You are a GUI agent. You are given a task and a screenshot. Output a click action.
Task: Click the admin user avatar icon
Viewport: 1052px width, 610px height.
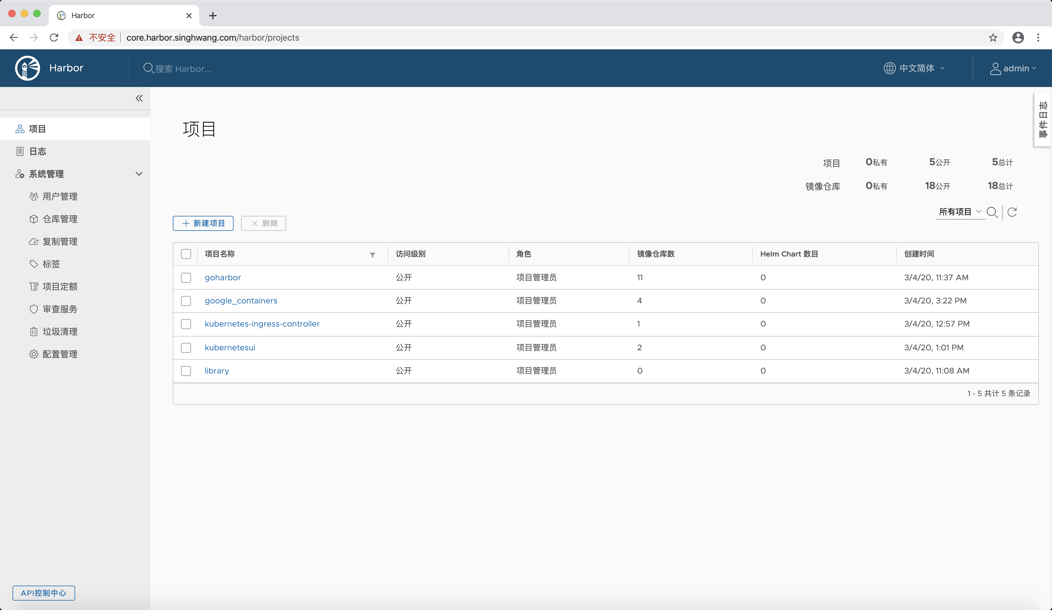(x=995, y=69)
